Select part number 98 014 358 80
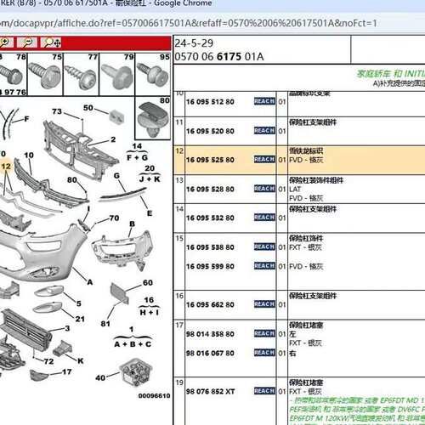Screen dimensions: 425x425 tap(210, 334)
